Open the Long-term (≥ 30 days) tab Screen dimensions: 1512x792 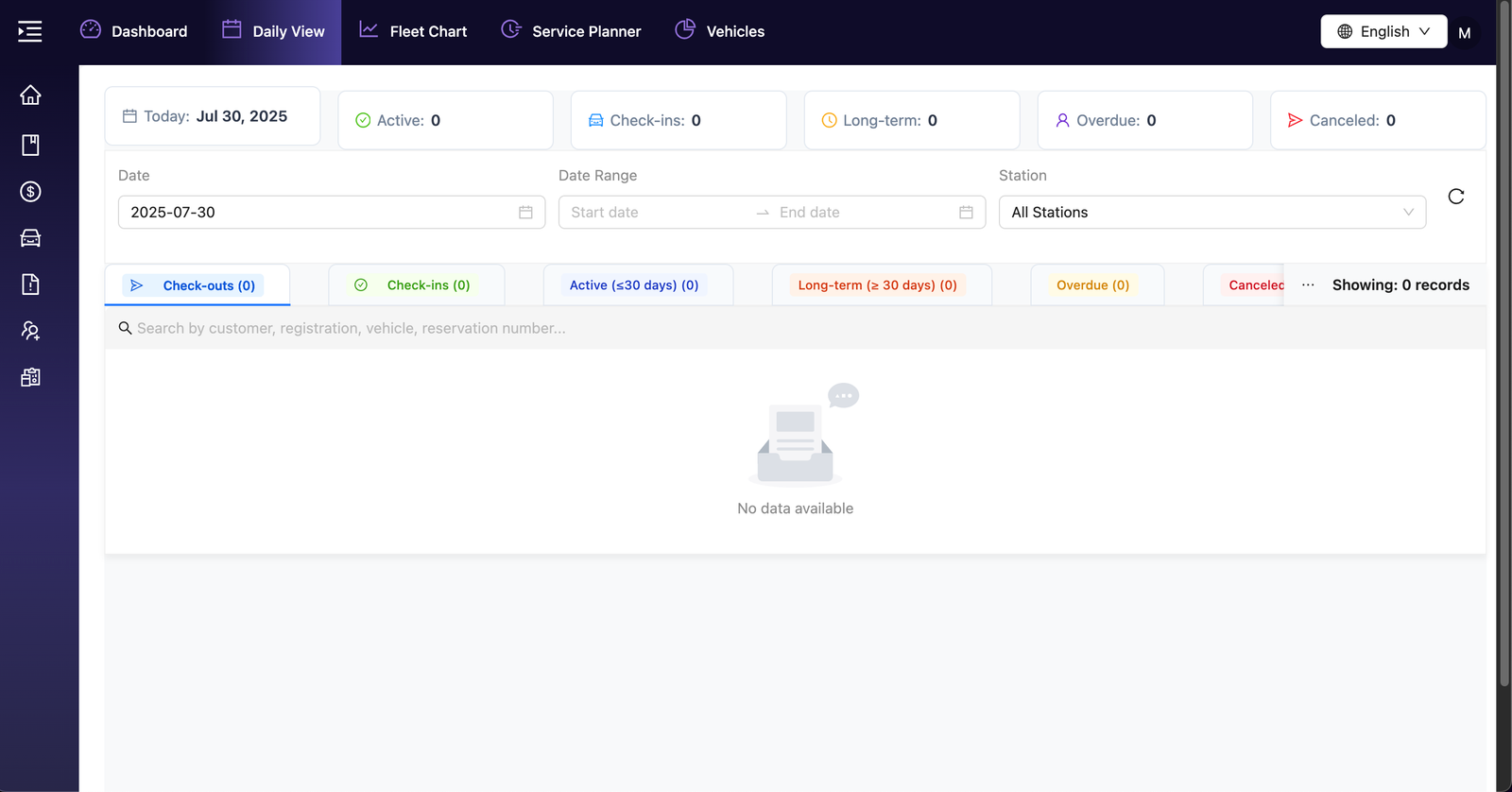877,285
